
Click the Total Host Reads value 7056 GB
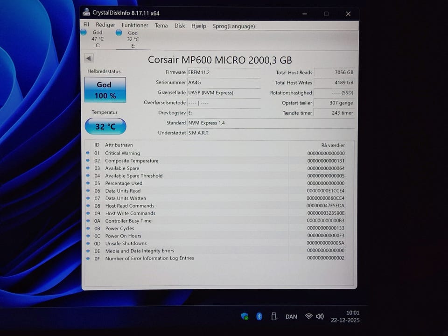tap(334, 72)
